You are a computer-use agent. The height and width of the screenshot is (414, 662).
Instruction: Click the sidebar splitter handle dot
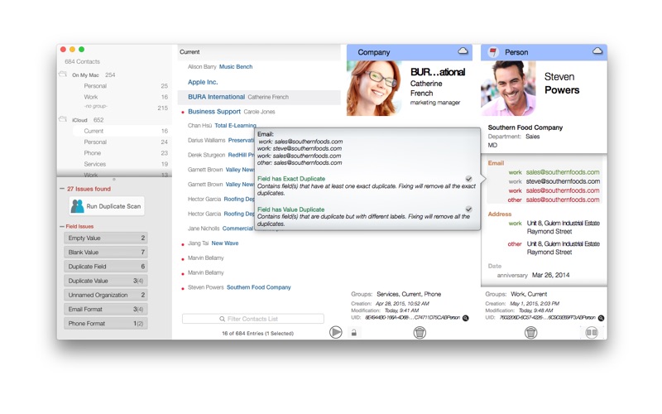[114, 180]
